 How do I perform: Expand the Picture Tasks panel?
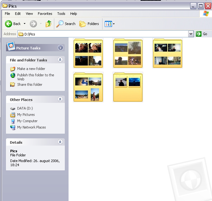click(x=60, y=47)
